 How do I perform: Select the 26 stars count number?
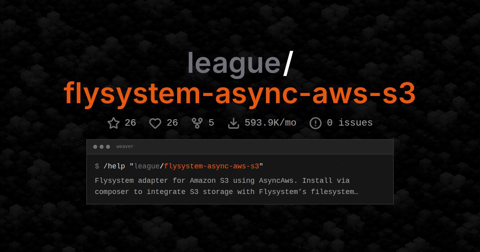pyautogui.click(x=131, y=123)
